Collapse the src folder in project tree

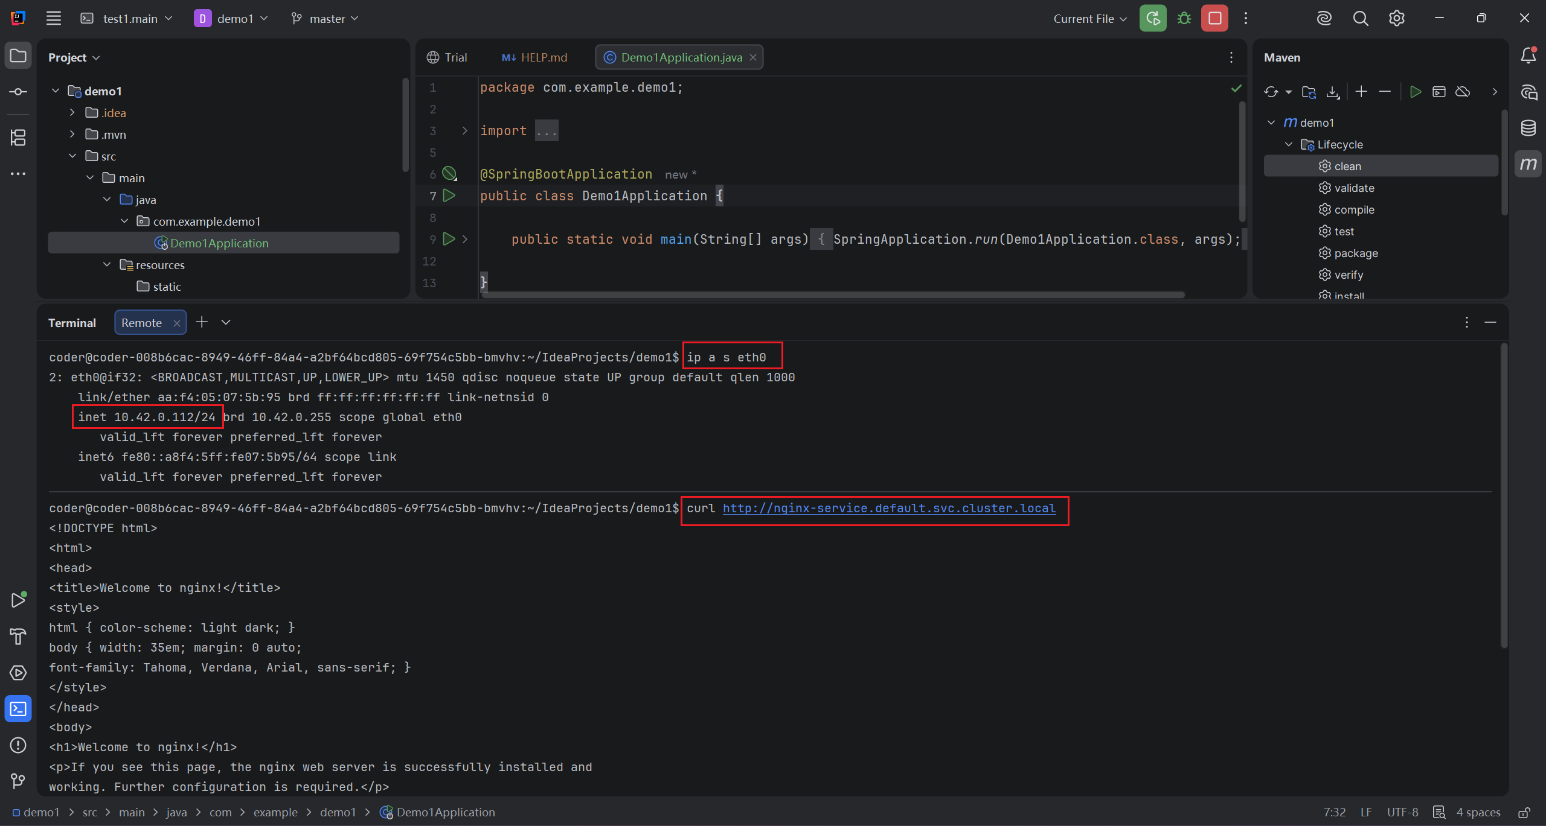tap(72, 156)
